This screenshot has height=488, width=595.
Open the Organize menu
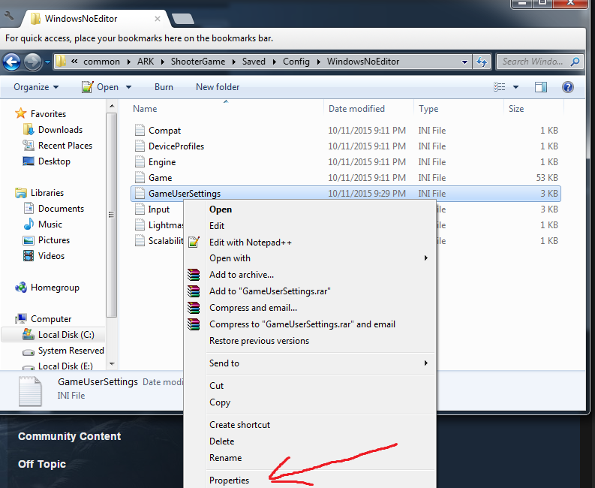click(x=36, y=87)
